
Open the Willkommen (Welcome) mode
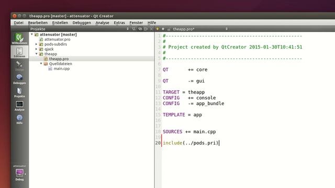point(19,39)
